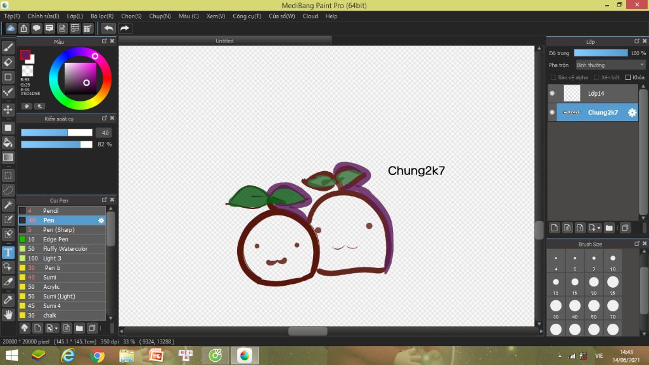Click the canvas horizontal scrollbar thumb
Image resolution: width=649 pixels, height=365 pixels.
point(307,331)
